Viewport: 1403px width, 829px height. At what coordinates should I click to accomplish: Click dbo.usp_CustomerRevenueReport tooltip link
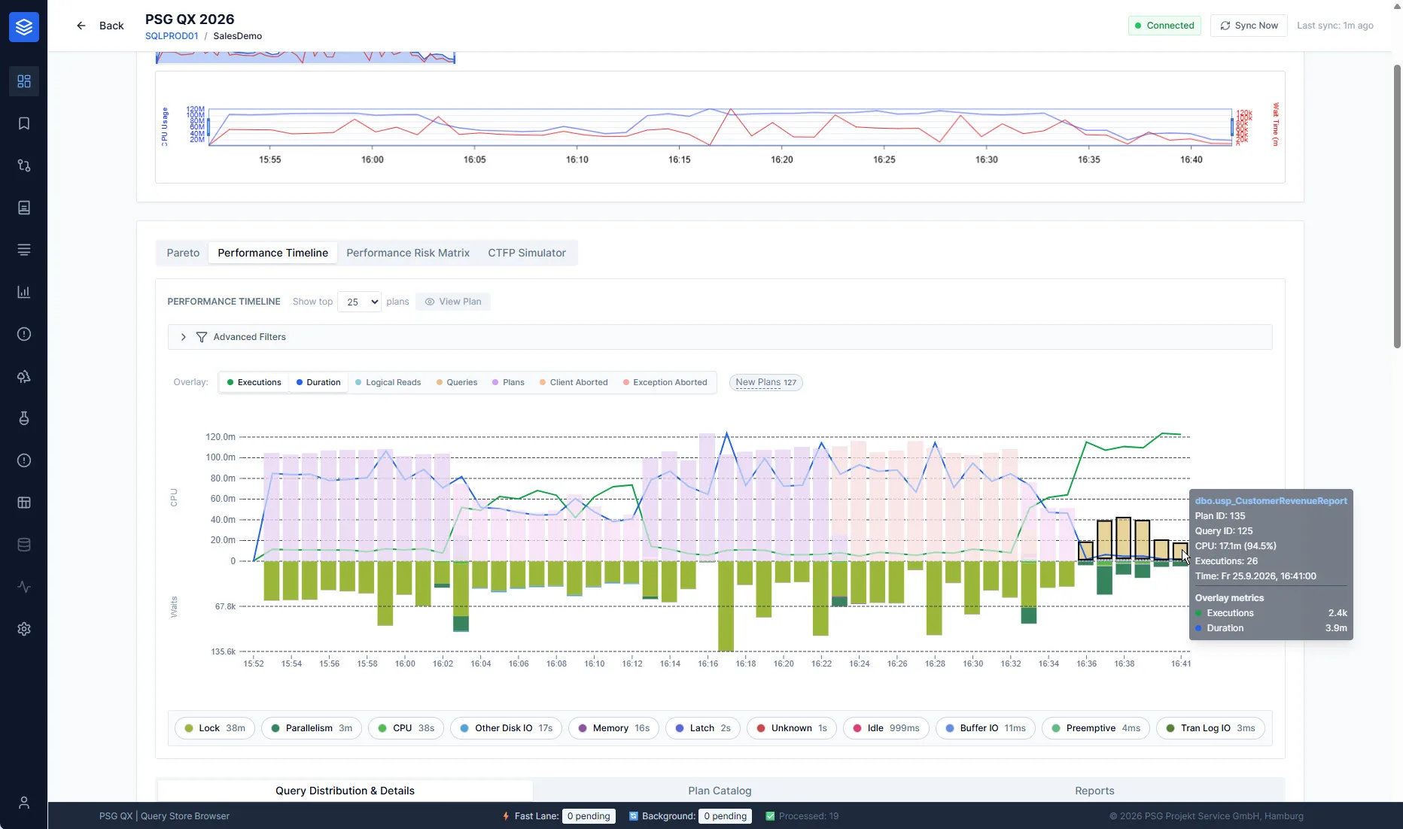coord(1271,501)
